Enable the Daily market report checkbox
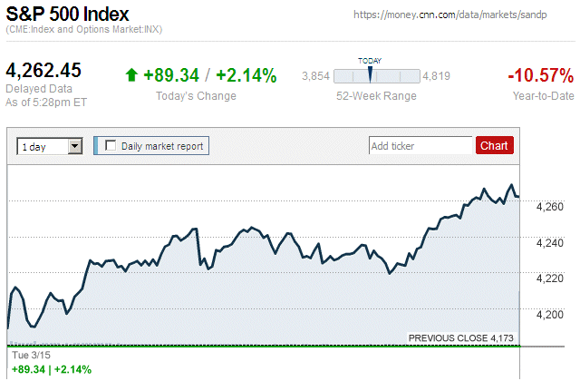The image size is (580, 381). [x=111, y=145]
